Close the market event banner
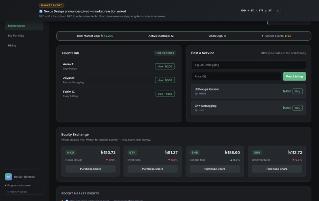This screenshot has height=201, width=319. coord(277,11)
